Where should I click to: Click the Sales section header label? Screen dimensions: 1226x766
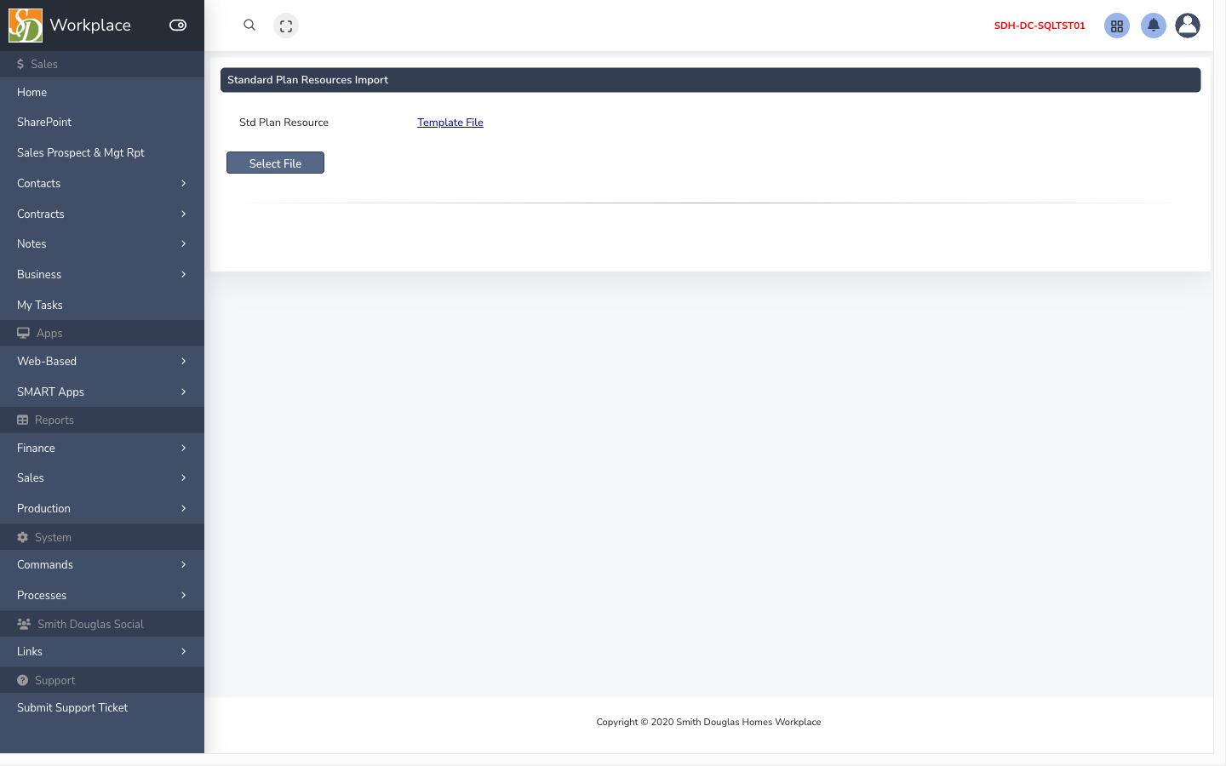coord(44,64)
